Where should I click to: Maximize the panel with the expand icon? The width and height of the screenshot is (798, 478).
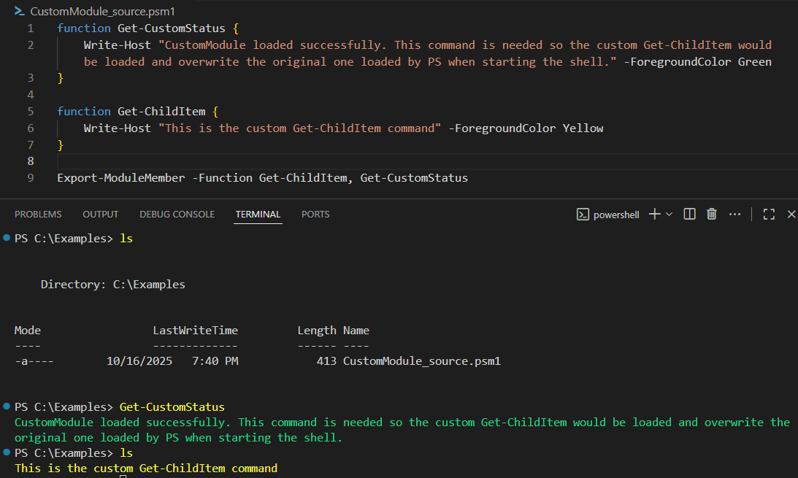point(768,214)
